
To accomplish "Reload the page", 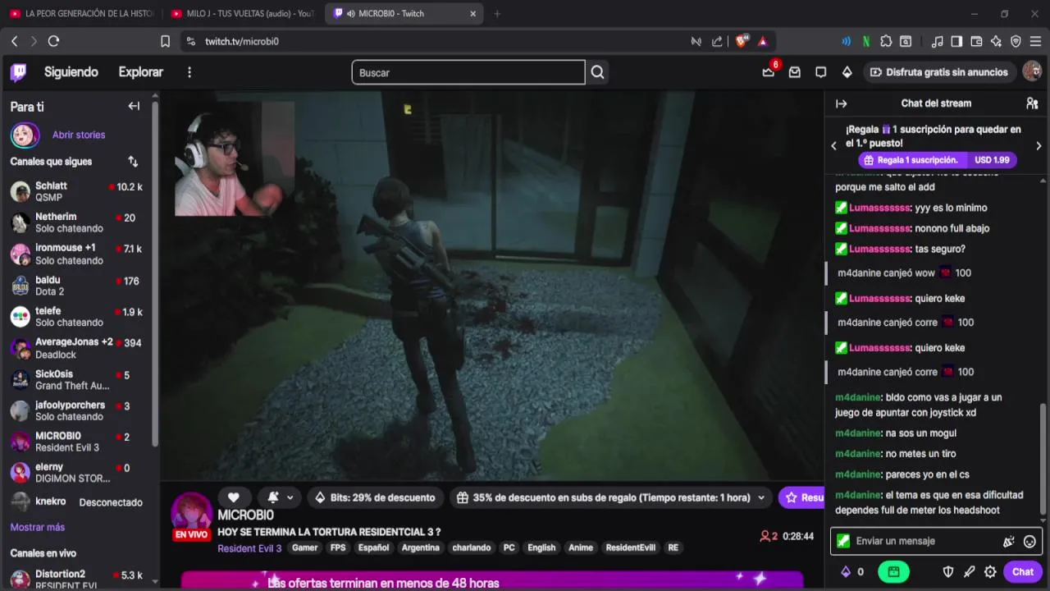I will [53, 41].
